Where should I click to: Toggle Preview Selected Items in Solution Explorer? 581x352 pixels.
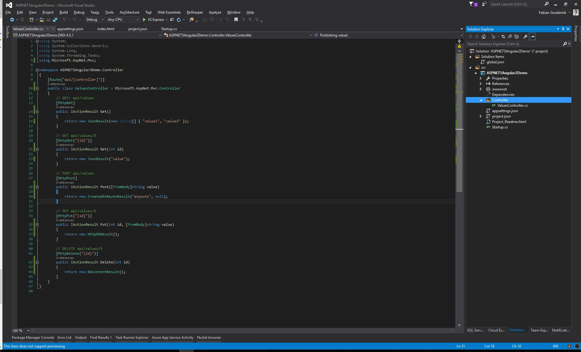click(x=532, y=37)
